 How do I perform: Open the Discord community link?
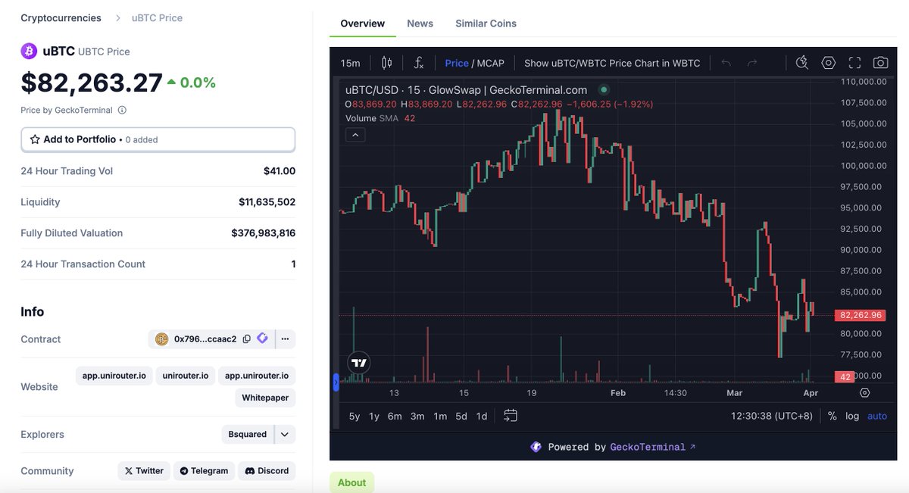click(x=267, y=470)
